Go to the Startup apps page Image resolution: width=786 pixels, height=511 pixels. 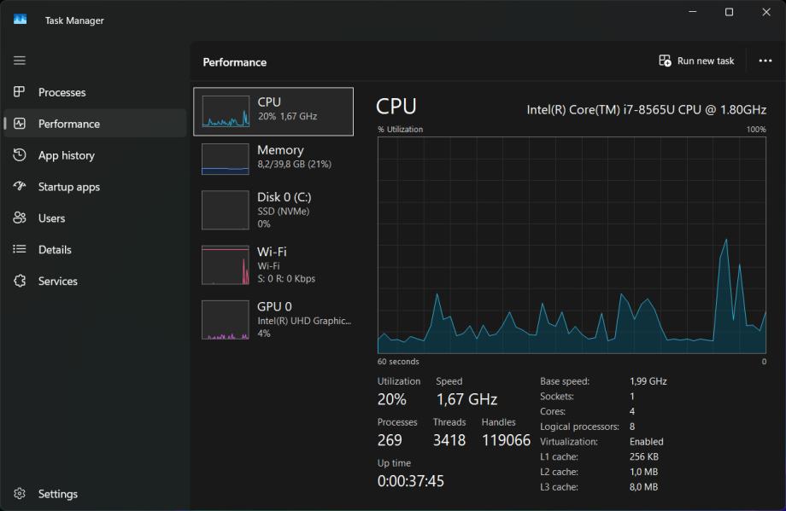[69, 187]
